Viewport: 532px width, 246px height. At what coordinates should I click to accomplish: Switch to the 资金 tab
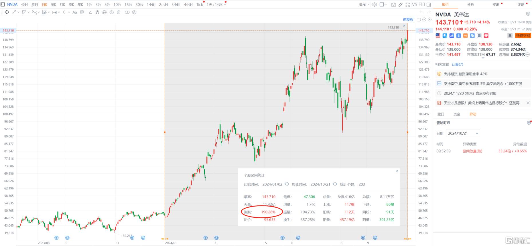[x=457, y=114]
